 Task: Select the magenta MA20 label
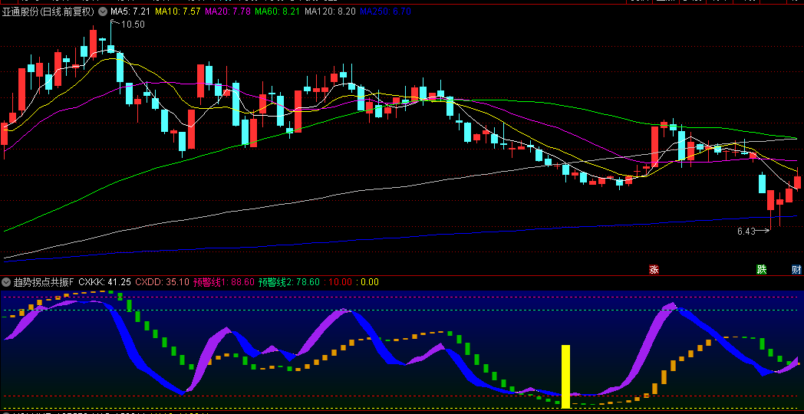tap(227, 12)
